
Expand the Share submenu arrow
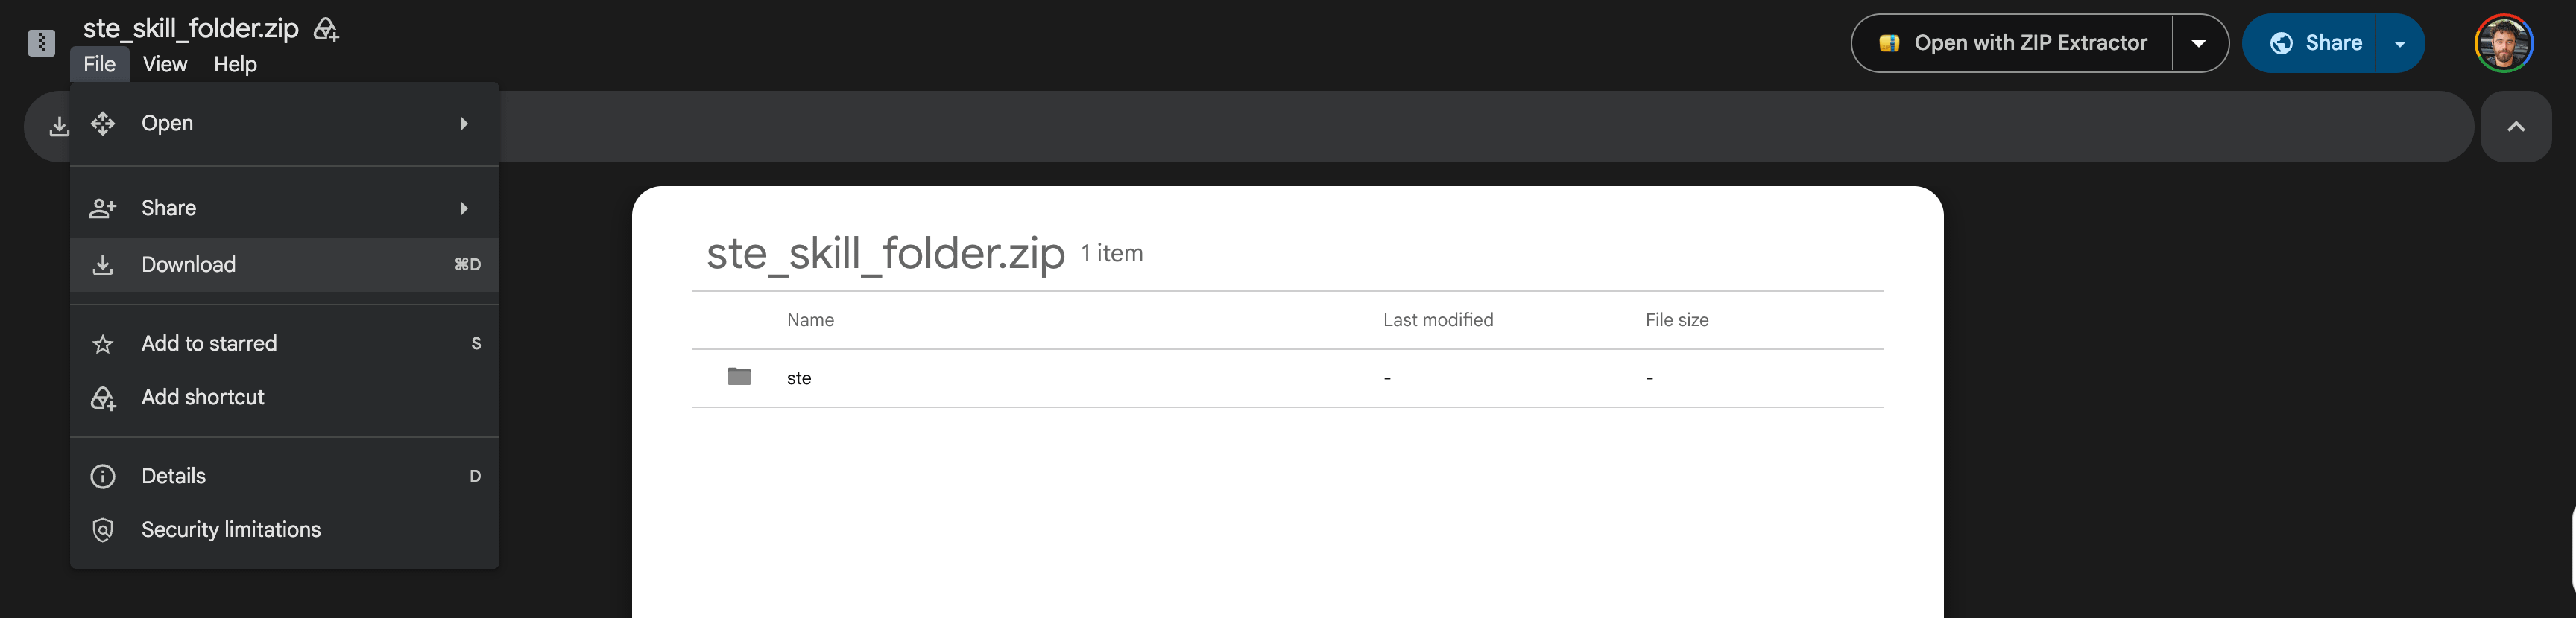(x=464, y=208)
